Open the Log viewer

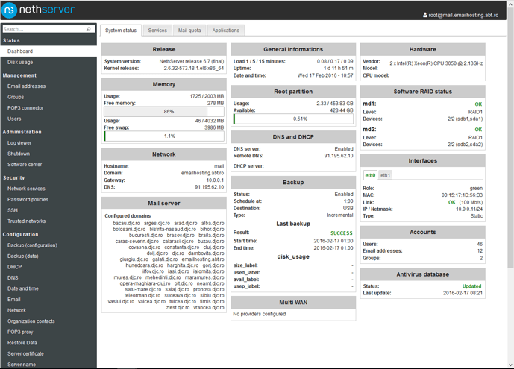tap(19, 143)
